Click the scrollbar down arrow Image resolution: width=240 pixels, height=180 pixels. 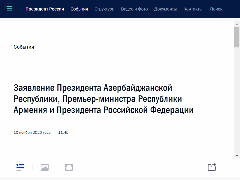click(237, 155)
